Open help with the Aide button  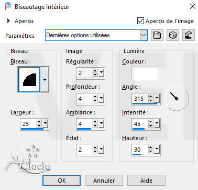pyautogui.click(x=146, y=181)
